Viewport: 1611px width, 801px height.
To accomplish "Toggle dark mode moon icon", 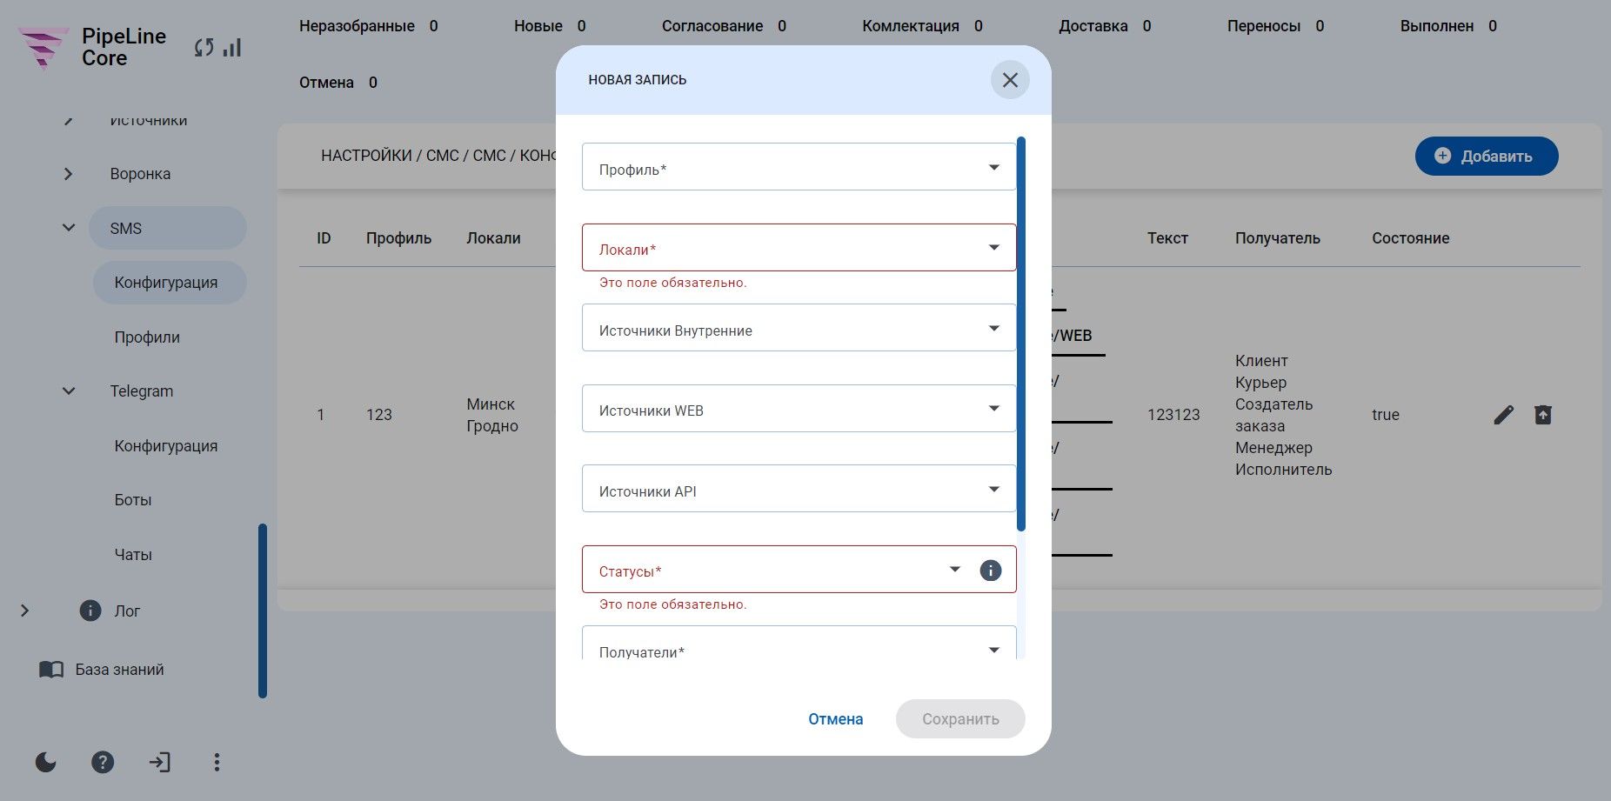I will pos(45,763).
